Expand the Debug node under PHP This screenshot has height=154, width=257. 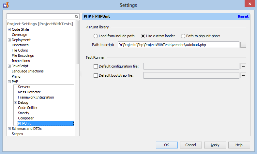15,103
